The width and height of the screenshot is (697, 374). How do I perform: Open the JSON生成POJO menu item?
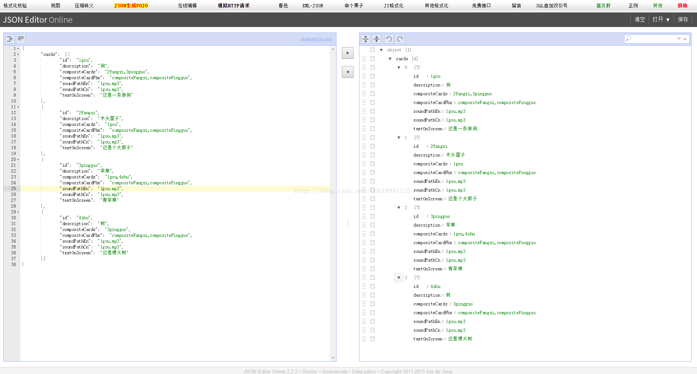pos(131,5)
